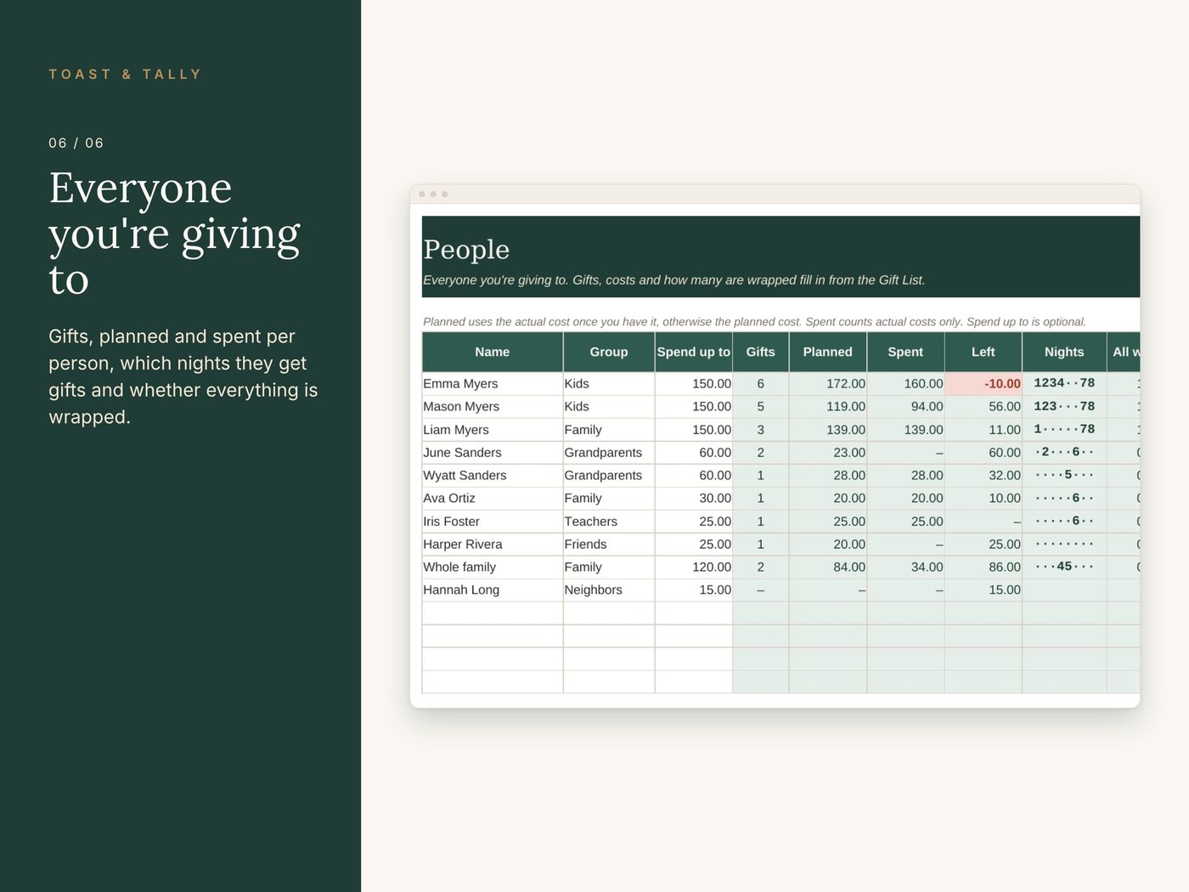Click the Mason Myers name cell
This screenshot has height=892, width=1189.
pos(493,407)
